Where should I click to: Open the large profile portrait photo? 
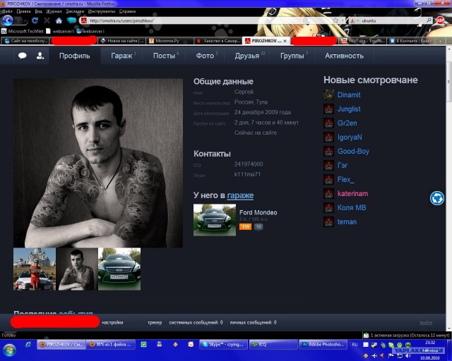click(x=98, y=163)
